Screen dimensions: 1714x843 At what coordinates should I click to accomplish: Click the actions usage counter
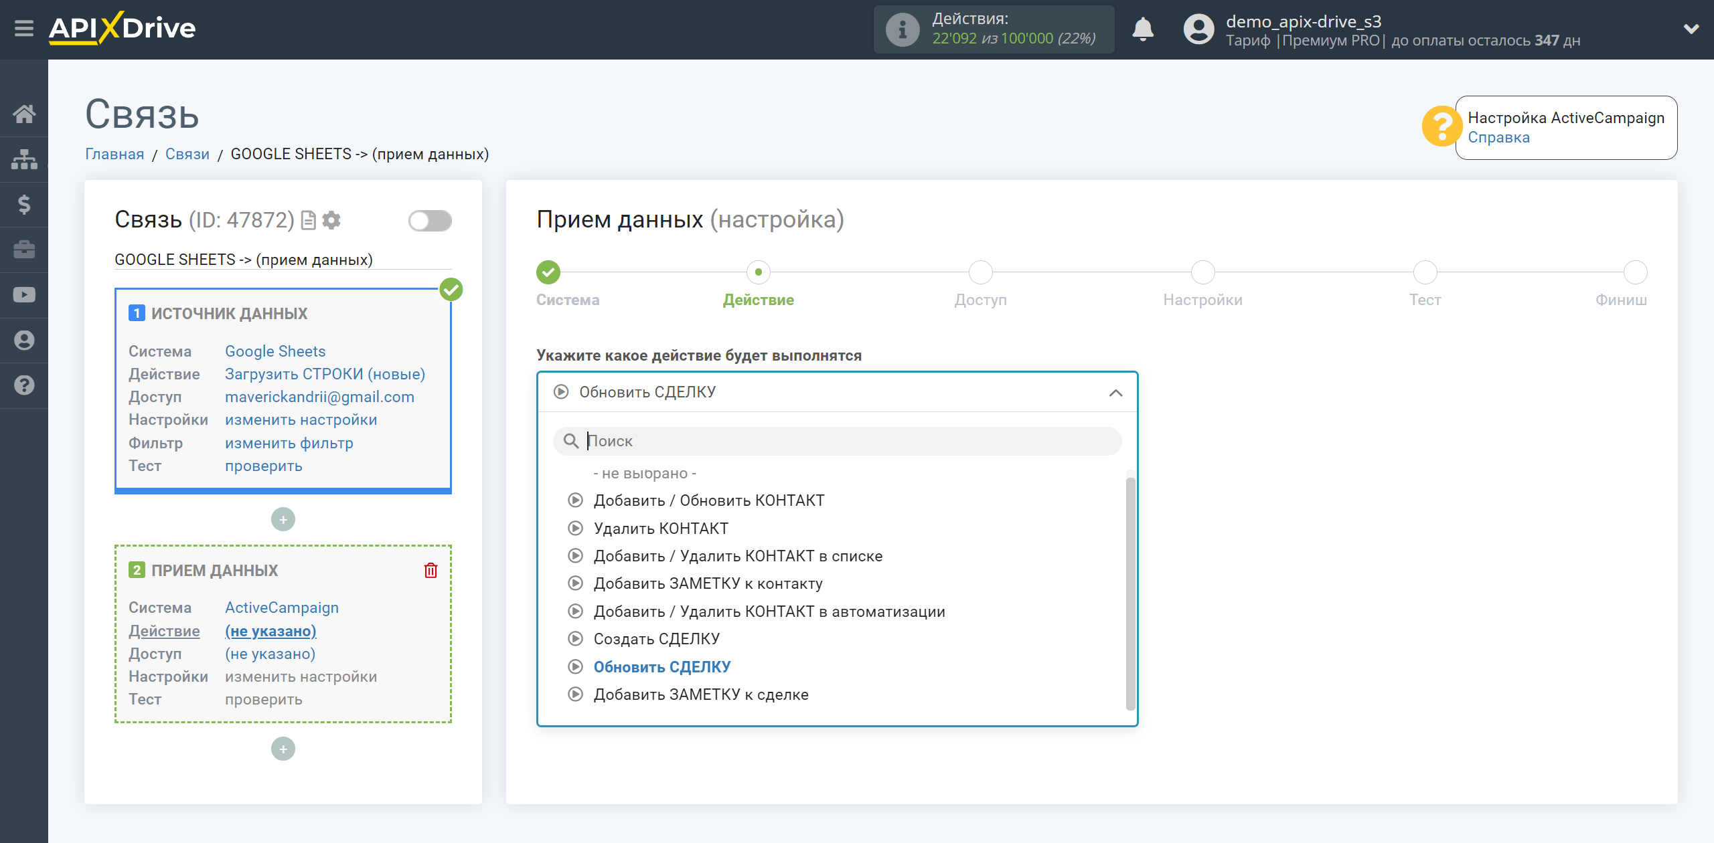click(1014, 38)
